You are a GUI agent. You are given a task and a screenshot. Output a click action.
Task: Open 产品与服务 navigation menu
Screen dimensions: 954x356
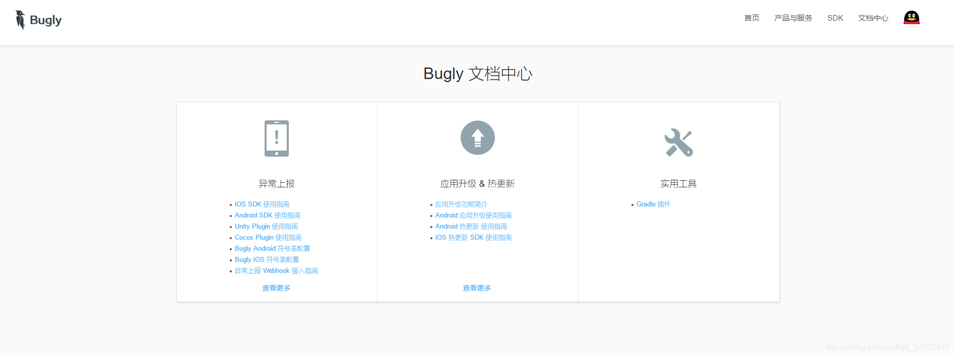click(793, 18)
